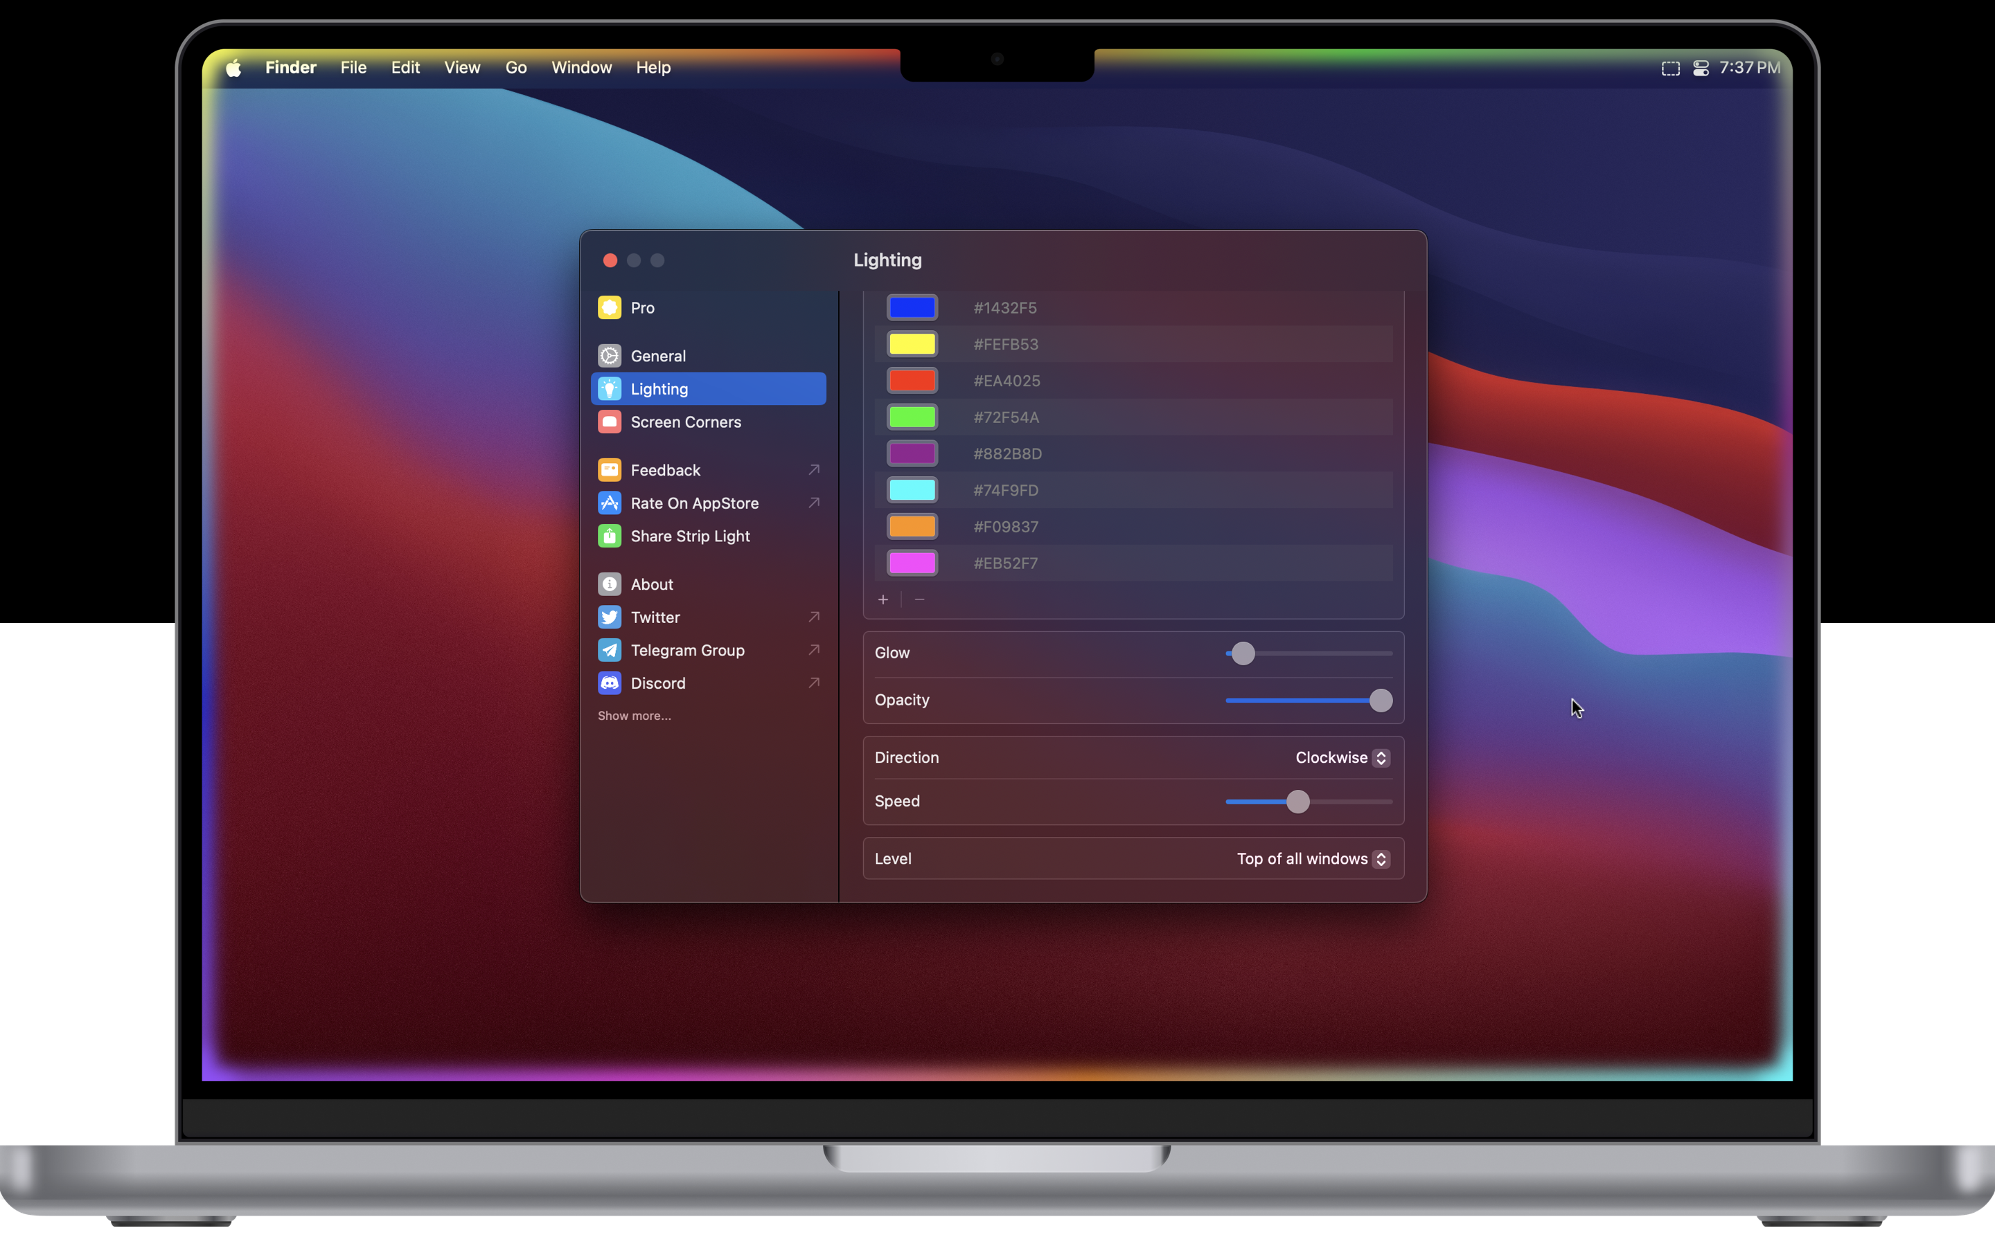Screen dimensions: 1995x1246
Task: Add a new color with plus button
Action: tap(883, 600)
